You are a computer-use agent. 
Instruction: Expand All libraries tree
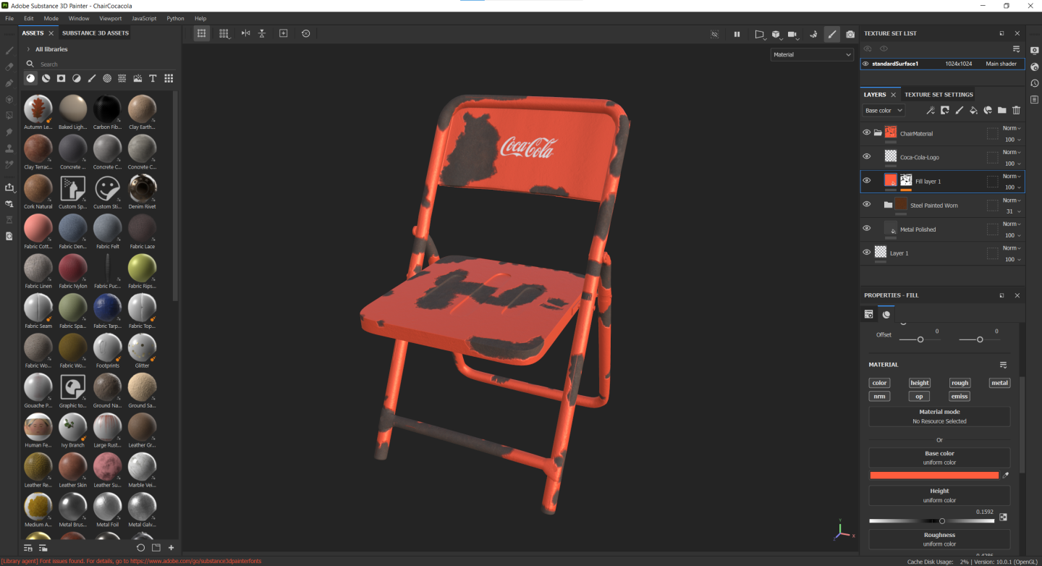pyautogui.click(x=28, y=49)
